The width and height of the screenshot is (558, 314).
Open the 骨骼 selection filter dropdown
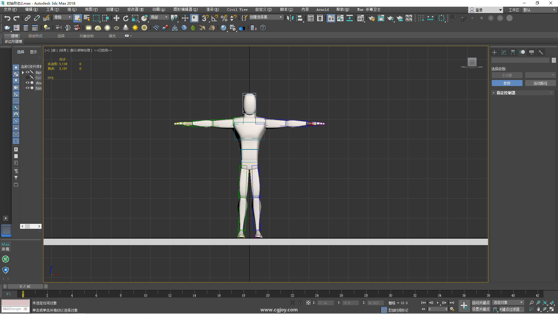click(x=62, y=17)
